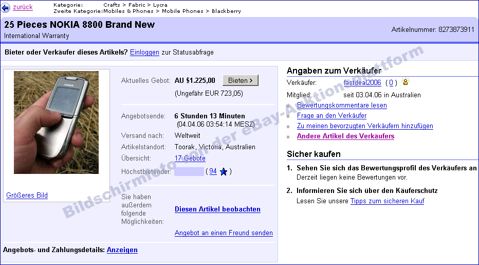This screenshot has height=265, width=479.
Task: Click the Nokia 8800 product photo
Action: [56, 122]
